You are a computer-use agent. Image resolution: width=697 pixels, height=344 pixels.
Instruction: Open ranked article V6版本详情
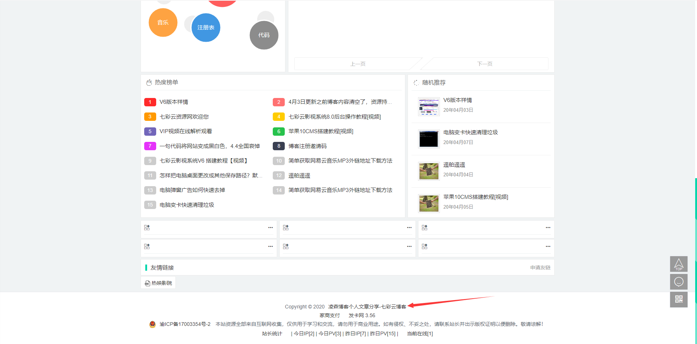coord(174,102)
